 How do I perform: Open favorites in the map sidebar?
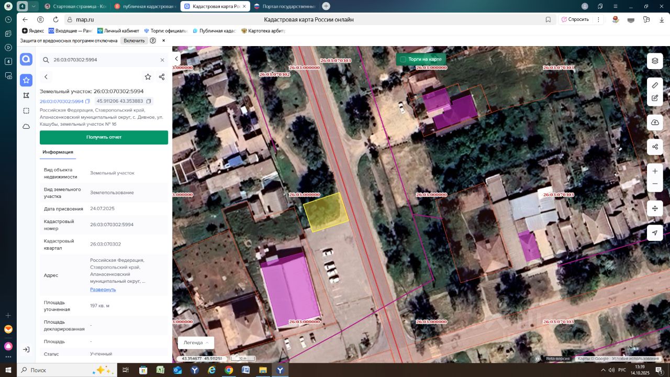[26, 80]
